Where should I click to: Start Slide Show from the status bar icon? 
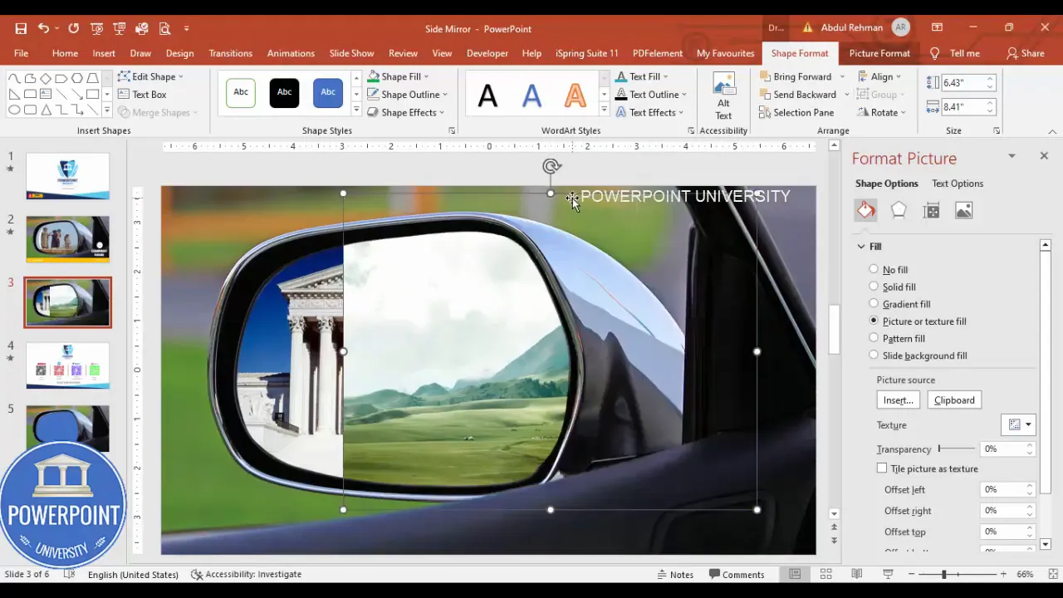(888, 574)
